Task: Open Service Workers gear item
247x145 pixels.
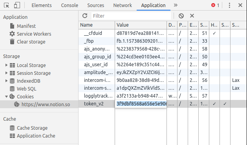Action: 12,34
